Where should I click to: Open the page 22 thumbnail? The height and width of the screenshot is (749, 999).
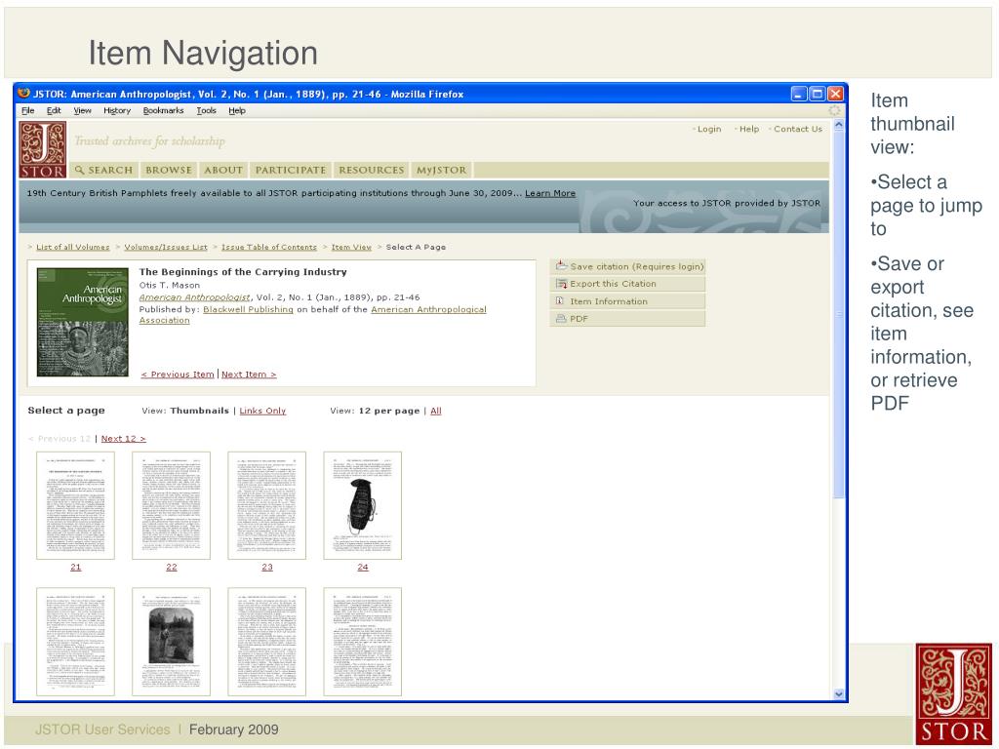(171, 506)
